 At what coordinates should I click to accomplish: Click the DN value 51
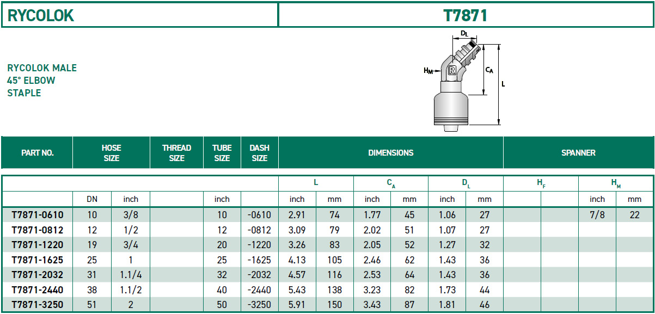point(92,305)
